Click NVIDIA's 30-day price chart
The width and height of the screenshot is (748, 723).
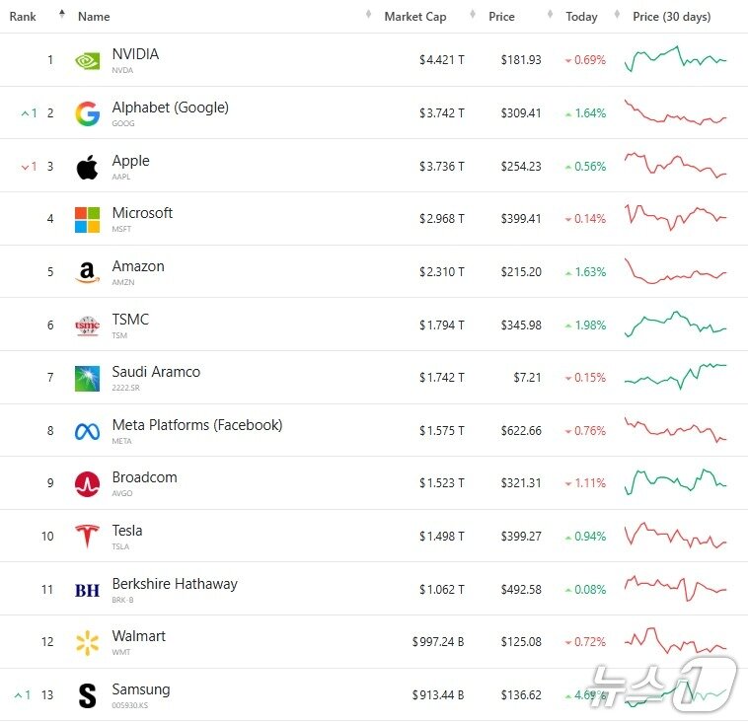click(x=675, y=59)
